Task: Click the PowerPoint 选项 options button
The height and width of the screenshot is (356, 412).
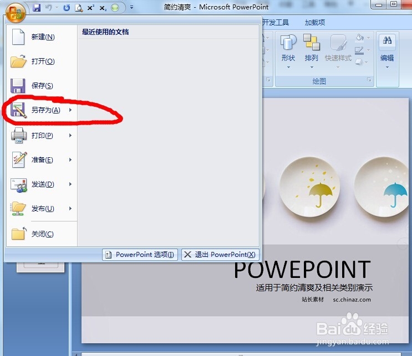Action: click(140, 255)
